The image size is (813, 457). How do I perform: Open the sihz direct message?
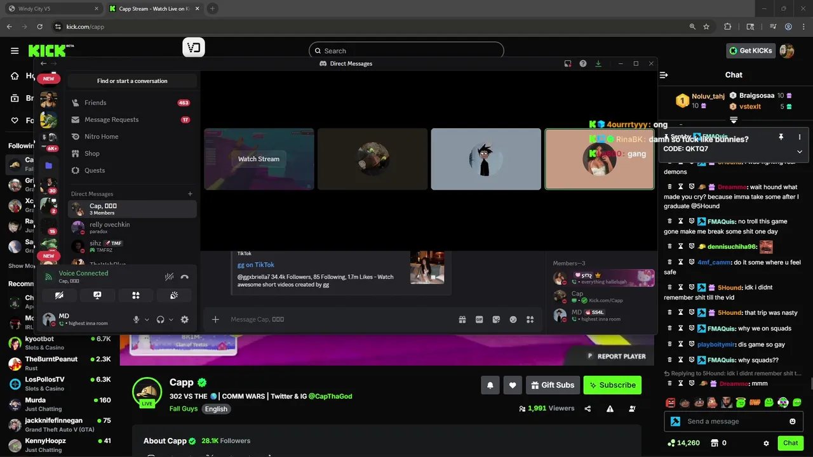(x=132, y=246)
